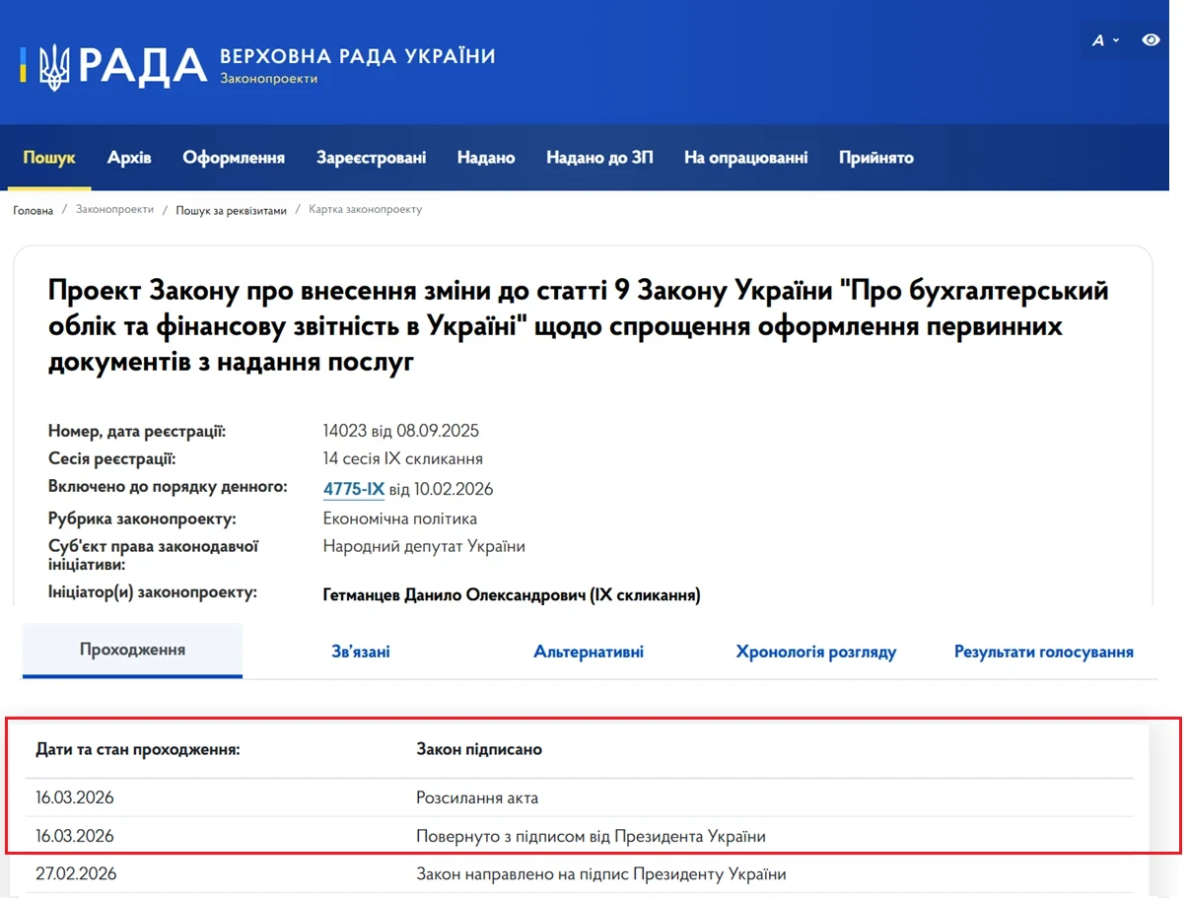Open the "Пошук" menu item
The height and width of the screenshot is (898, 1187).
48,157
